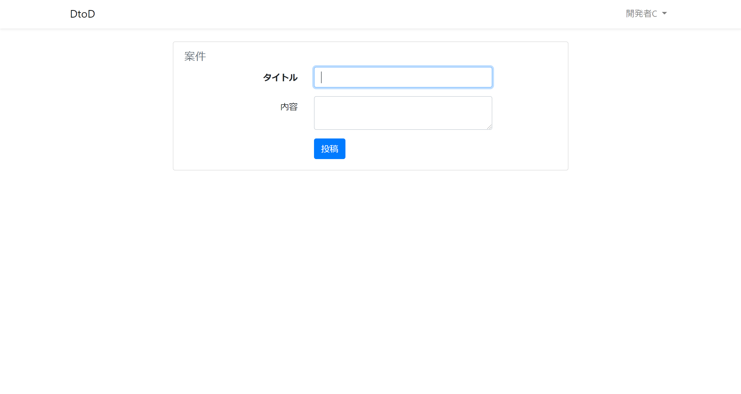Click the dropdown caret next to 開発者C
Viewport: 741px width, 394px height.
point(665,14)
